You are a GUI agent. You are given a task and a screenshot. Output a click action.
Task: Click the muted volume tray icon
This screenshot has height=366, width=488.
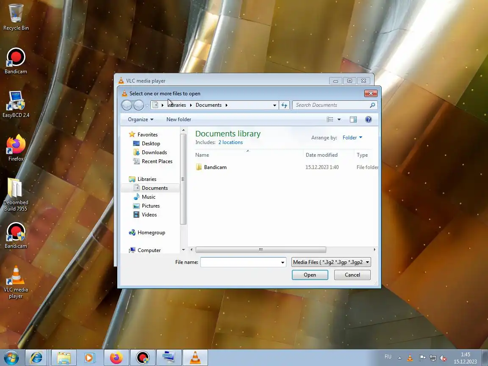pos(443,358)
